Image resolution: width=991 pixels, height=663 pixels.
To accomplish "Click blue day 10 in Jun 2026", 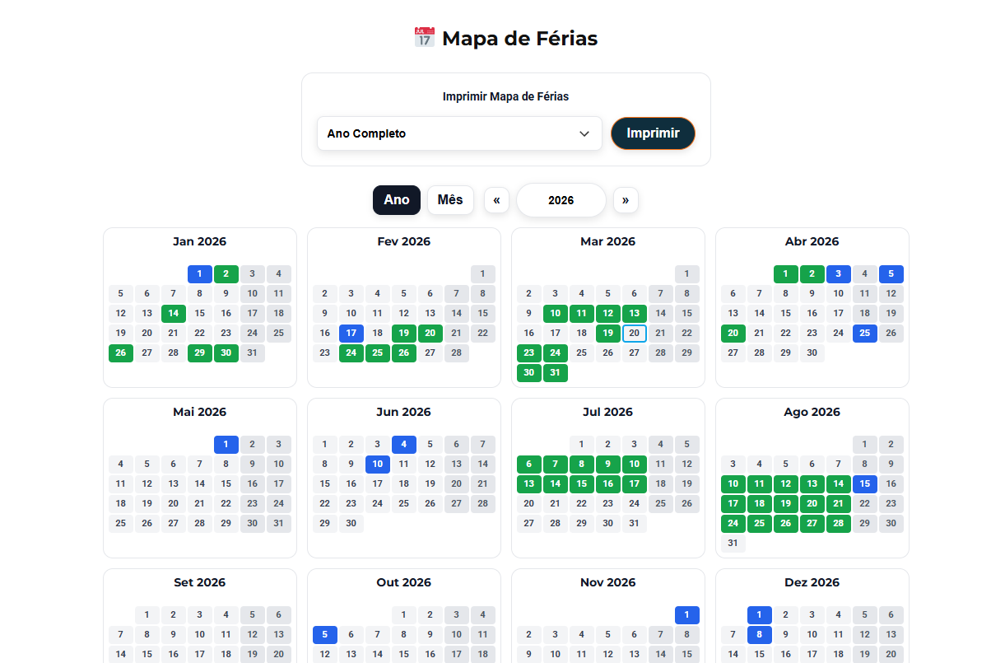I will click(x=378, y=465).
